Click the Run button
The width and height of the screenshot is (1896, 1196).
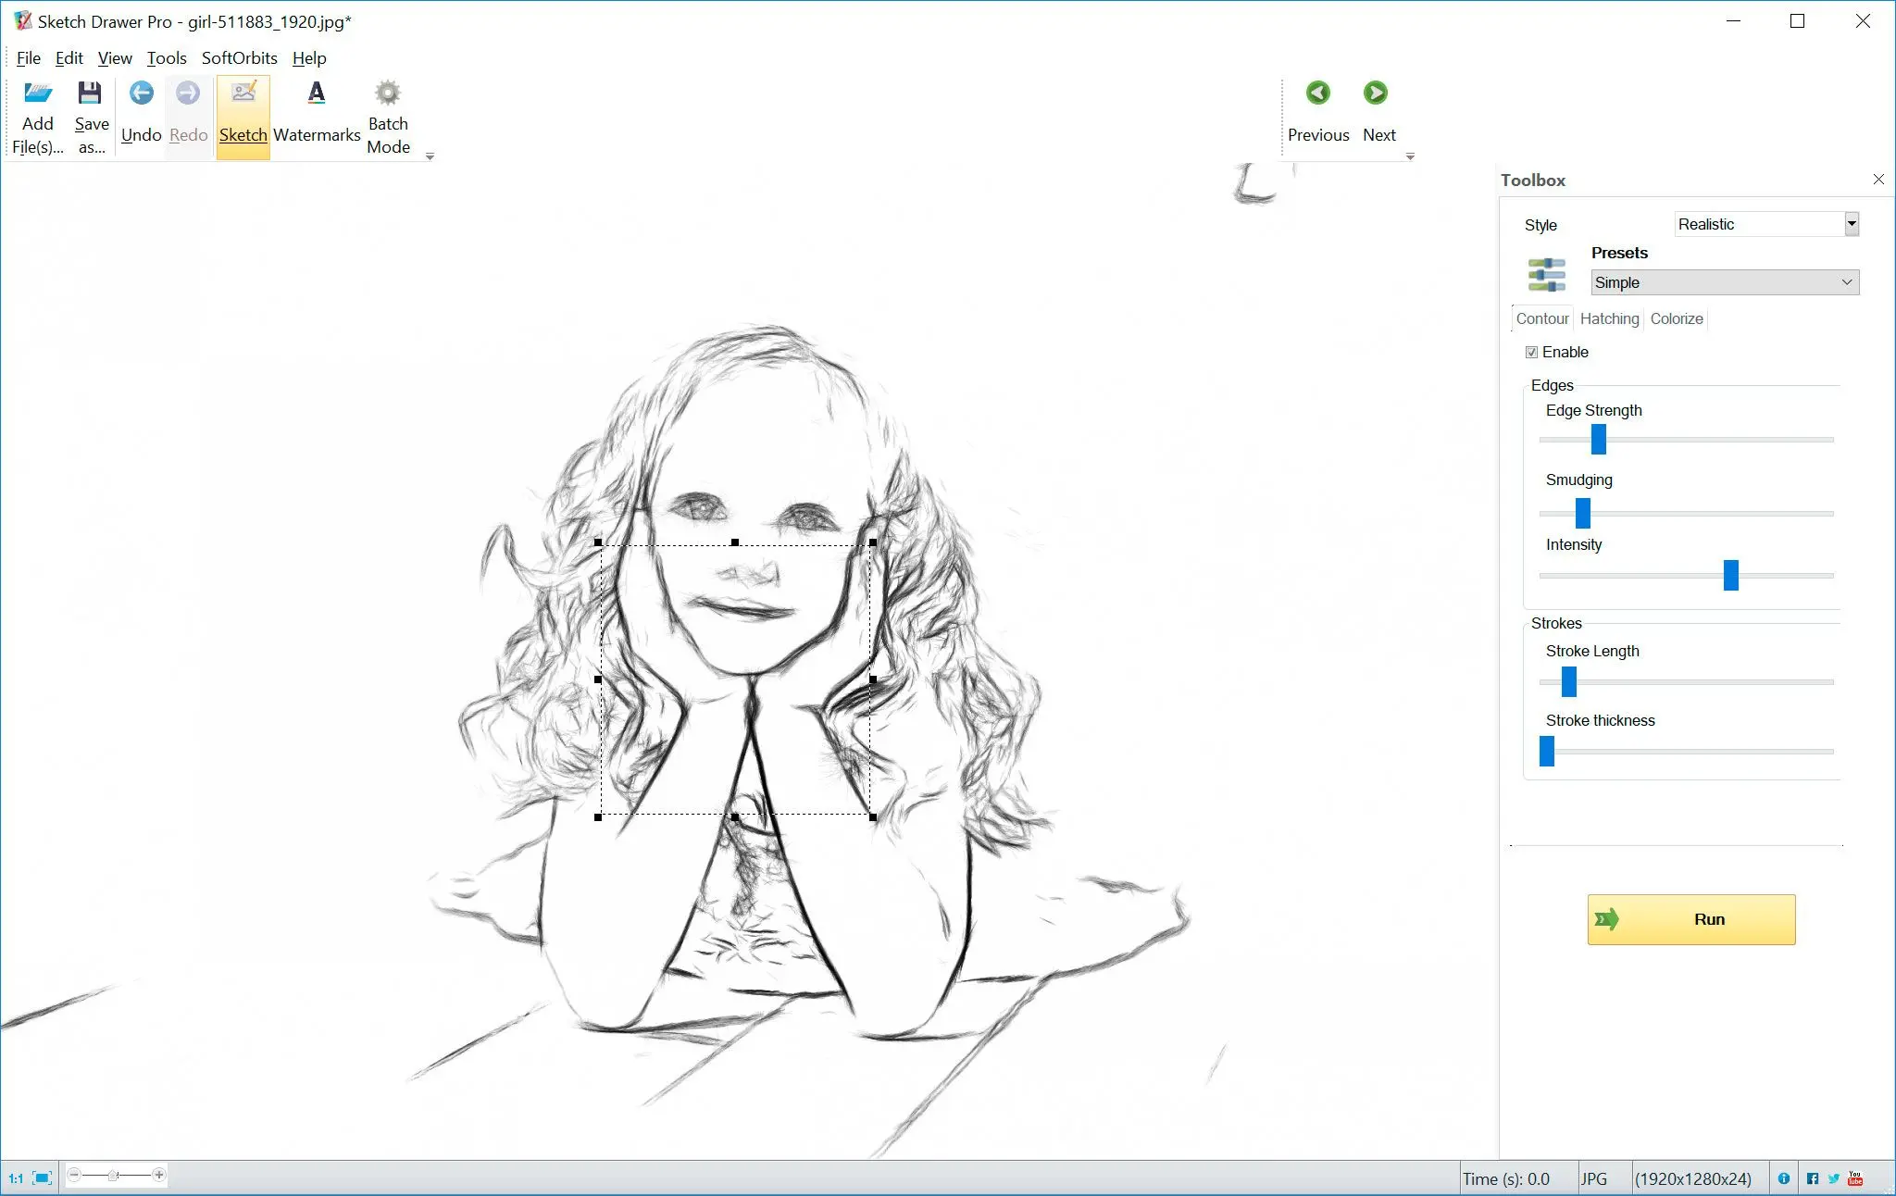[1692, 919]
